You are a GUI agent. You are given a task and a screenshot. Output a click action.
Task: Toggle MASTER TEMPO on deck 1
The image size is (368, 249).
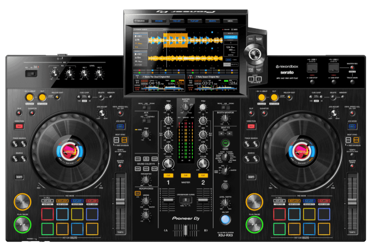coord(120,166)
